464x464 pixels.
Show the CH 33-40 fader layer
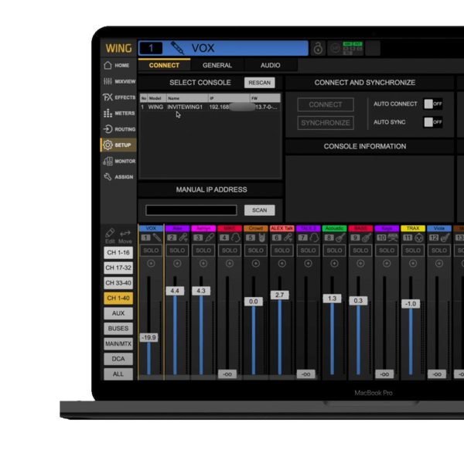click(x=118, y=283)
